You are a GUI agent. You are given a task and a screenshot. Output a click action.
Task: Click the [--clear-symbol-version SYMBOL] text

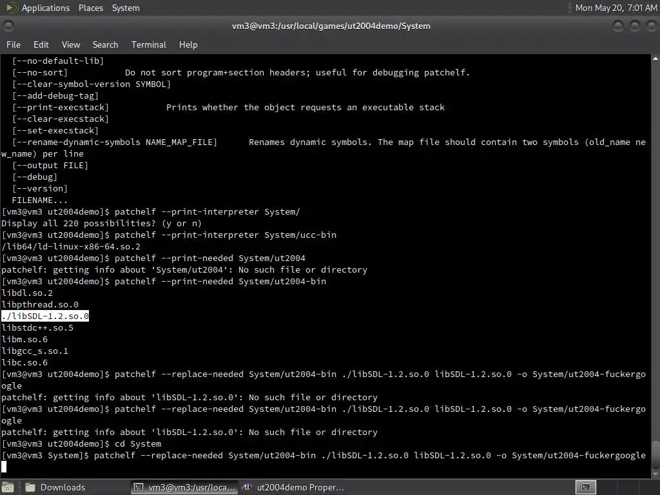coord(92,84)
